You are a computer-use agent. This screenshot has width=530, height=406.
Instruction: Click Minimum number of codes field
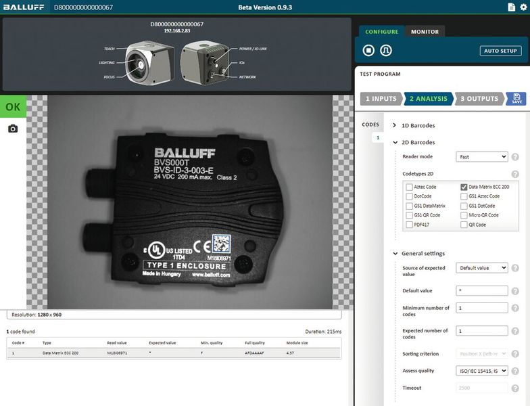481,308
